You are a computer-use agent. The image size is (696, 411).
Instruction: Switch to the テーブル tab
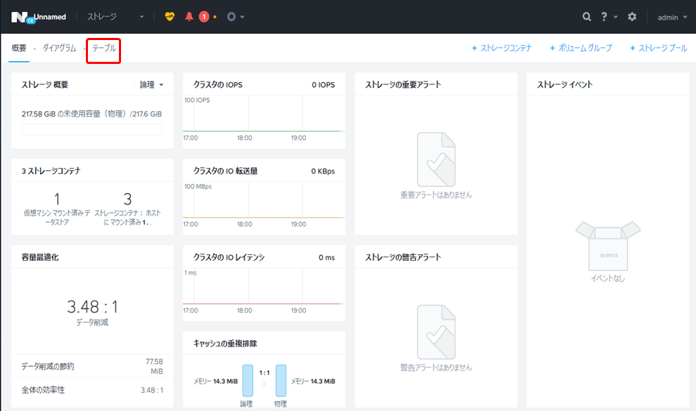click(x=104, y=48)
